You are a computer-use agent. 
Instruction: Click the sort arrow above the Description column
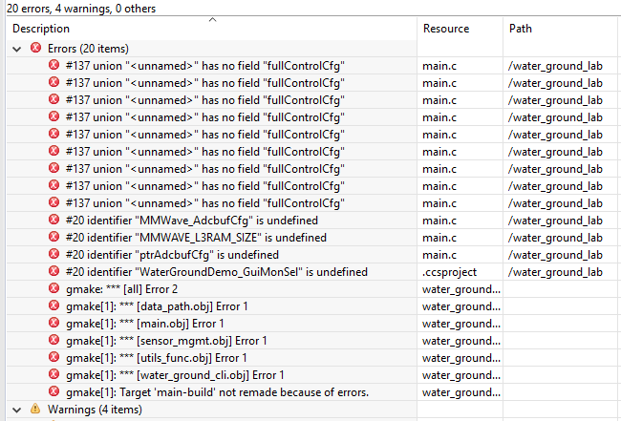click(212, 18)
